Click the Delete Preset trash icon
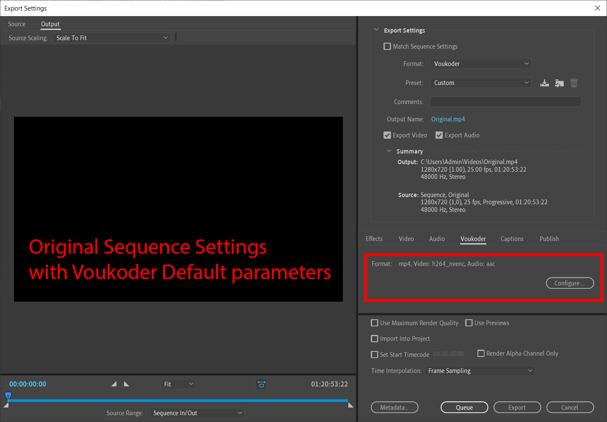The width and height of the screenshot is (607, 422). [574, 83]
